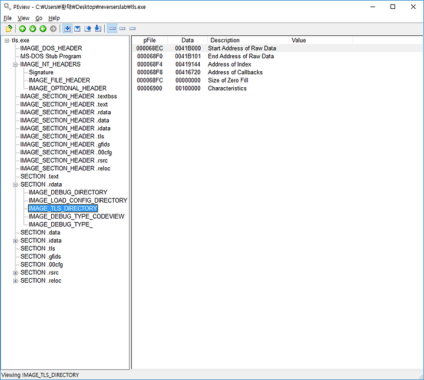Select IMAGE_SECTION_HEADER .data item

point(65,120)
